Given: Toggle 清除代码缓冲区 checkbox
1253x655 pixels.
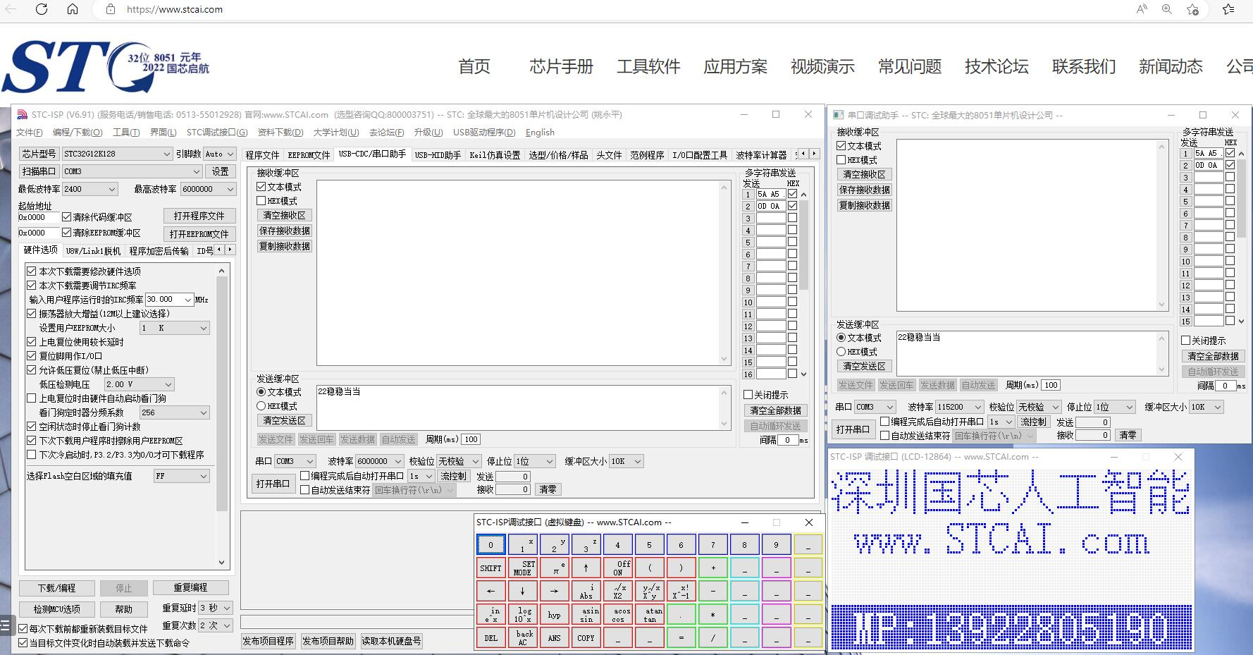Looking at the screenshot, I should point(66,217).
